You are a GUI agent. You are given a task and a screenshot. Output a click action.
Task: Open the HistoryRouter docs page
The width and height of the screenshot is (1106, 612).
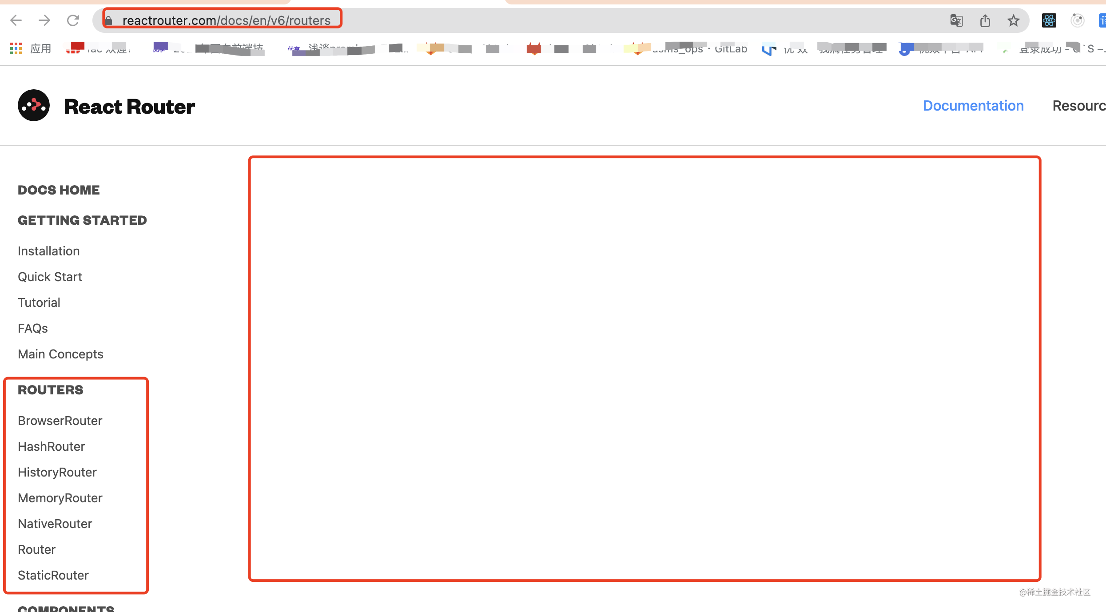[57, 472]
